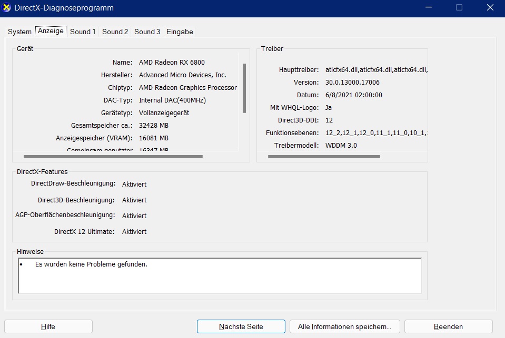Click the Hilfe button
Screen dimensions: 505x338
(48, 326)
